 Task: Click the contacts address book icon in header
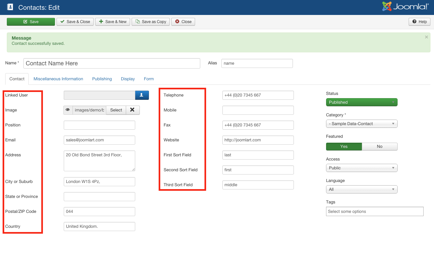10,7
